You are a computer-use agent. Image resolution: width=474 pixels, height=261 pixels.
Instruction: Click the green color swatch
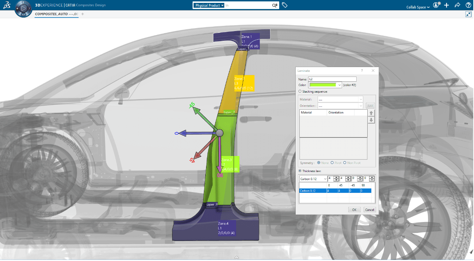point(323,85)
